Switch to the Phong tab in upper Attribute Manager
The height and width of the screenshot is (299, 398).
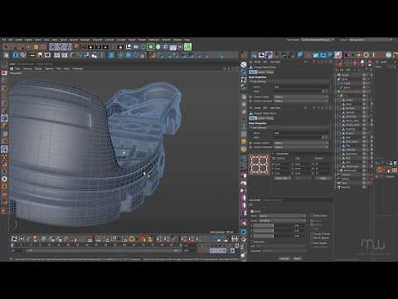tap(269, 72)
